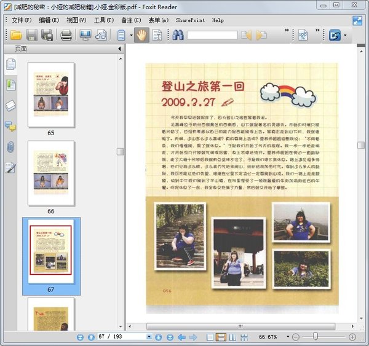
Task: Switch to single page layout
Action: 210,337
